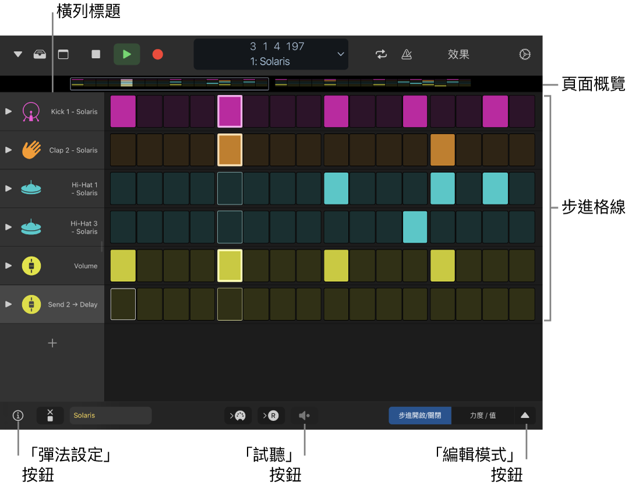Viewport: 632px width, 485px height.
Task: Click the Solaris pattern name field
Action: click(x=111, y=415)
